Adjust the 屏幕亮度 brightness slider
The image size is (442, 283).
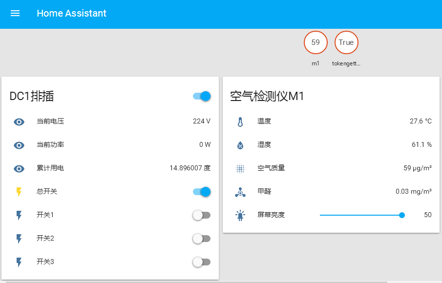362,215
